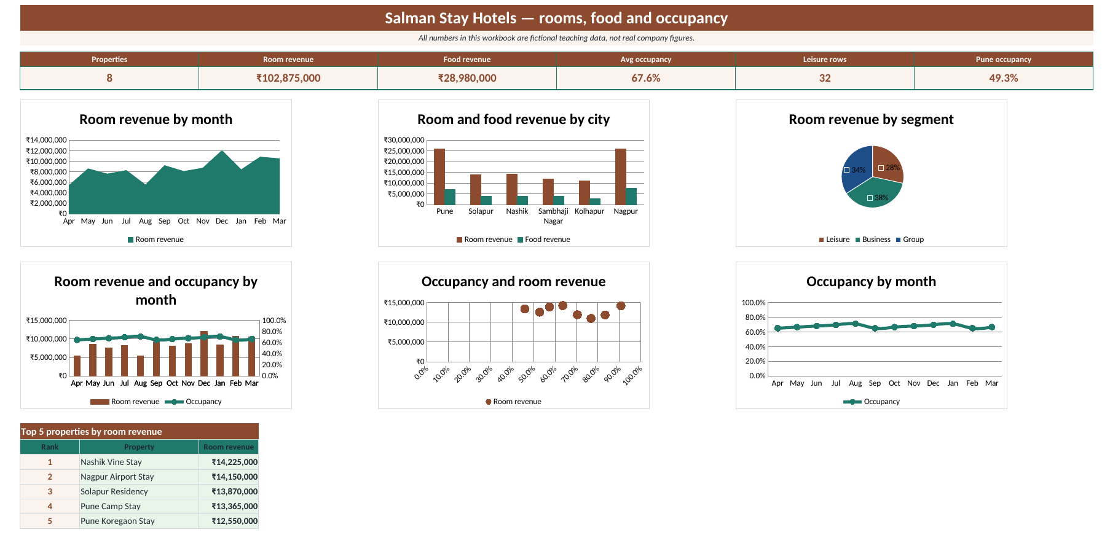
Task: Click the Pune Camp Stay cell
Action: pyautogui.click(x=140, y=506)
